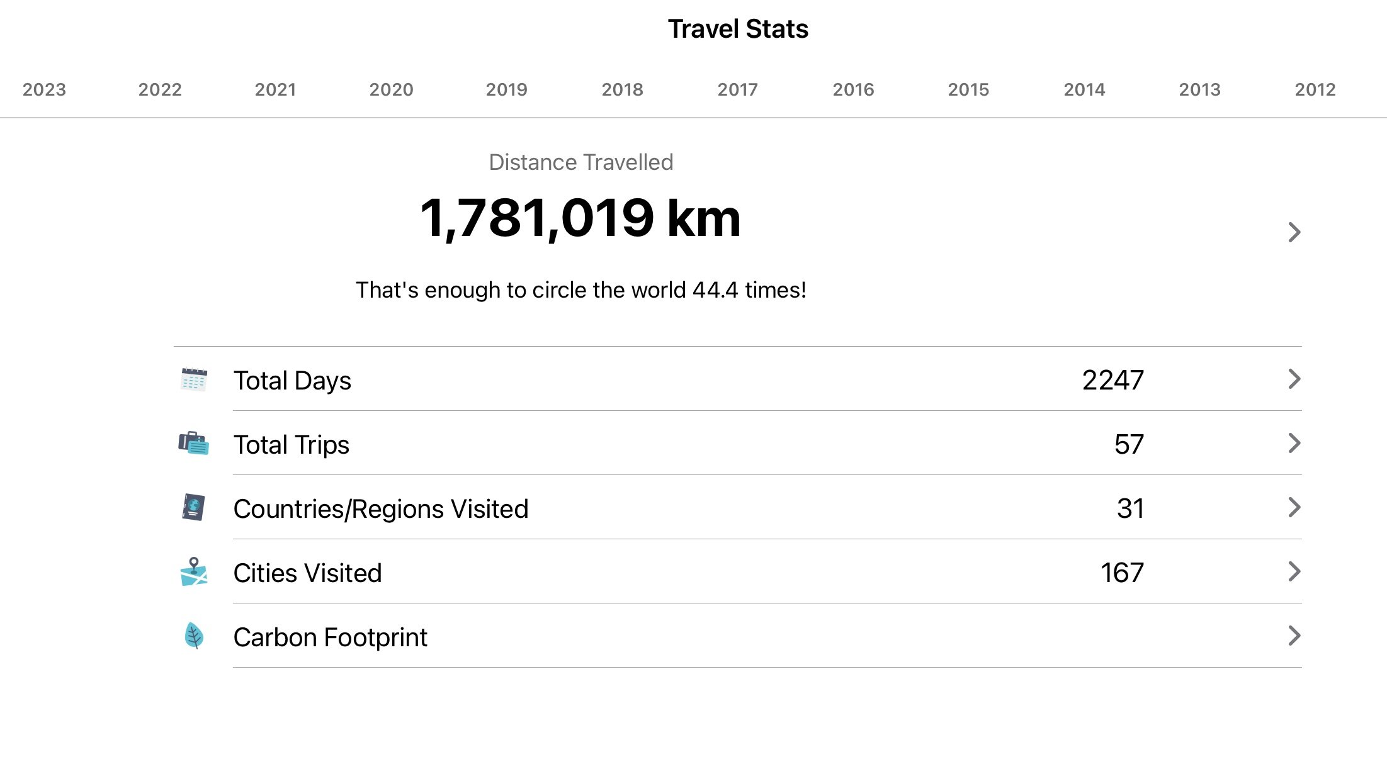Screen dimensions: 1387x757
Task: Expand the Distance Travelled chevron
Action: click(1294, 232)
